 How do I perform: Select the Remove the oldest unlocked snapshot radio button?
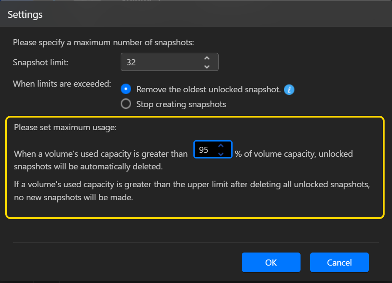coord(126,89)
